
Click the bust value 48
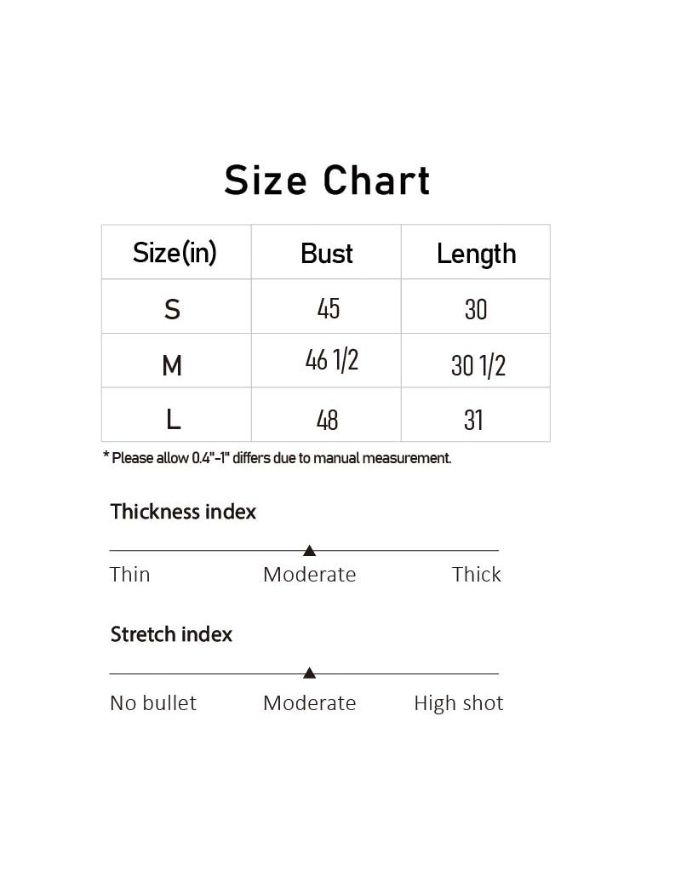click(x=327, y=421)
